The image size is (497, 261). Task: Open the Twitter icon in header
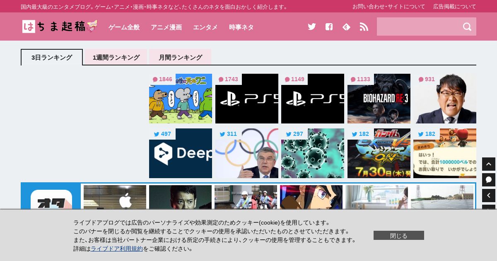[312, 27]
